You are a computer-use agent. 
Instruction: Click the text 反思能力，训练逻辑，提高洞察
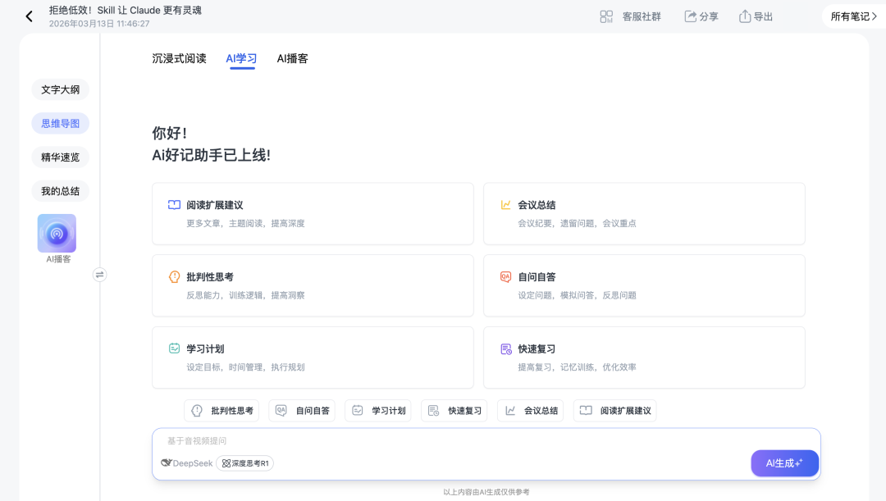point(246,295)
